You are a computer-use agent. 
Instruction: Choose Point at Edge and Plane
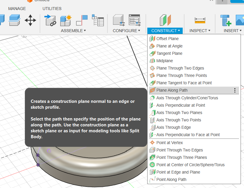point(194,172)
